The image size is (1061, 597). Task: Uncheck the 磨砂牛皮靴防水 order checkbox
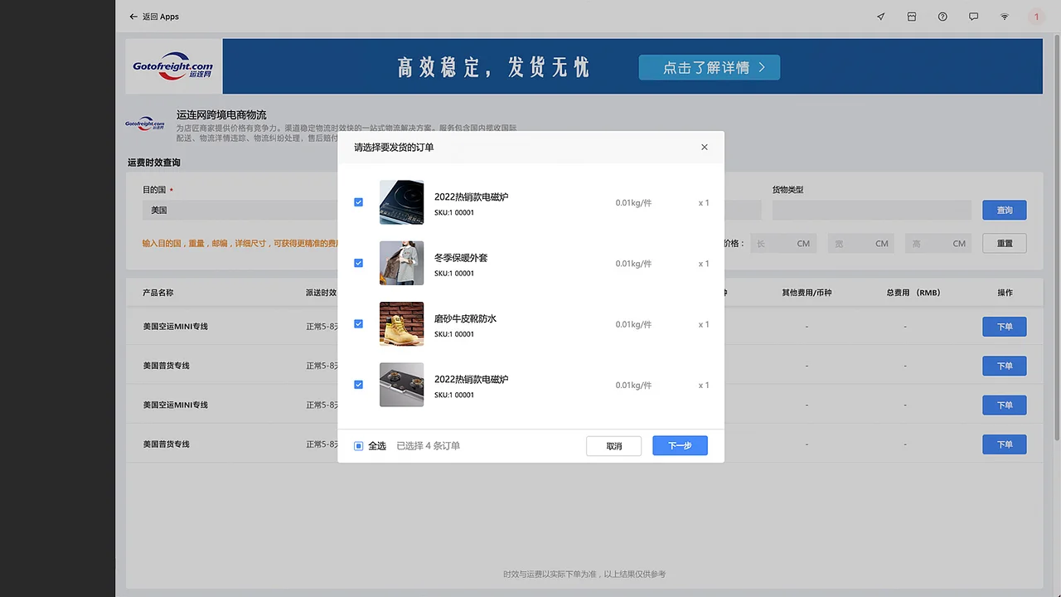click(358, 323)
